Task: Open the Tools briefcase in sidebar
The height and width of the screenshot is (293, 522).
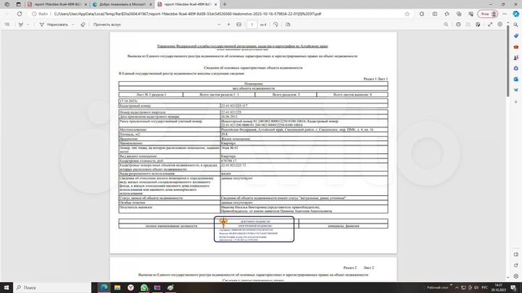Action: pyautogui.click(x=516, y=46)
